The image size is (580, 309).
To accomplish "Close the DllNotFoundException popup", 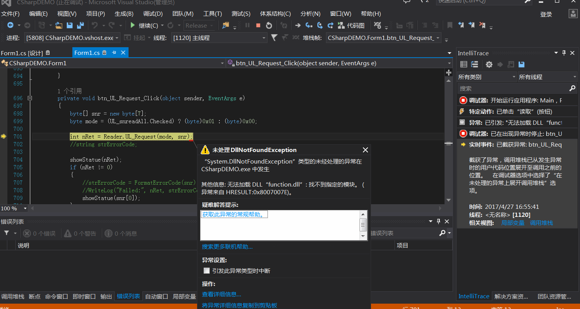I will (x=365, y=150).
